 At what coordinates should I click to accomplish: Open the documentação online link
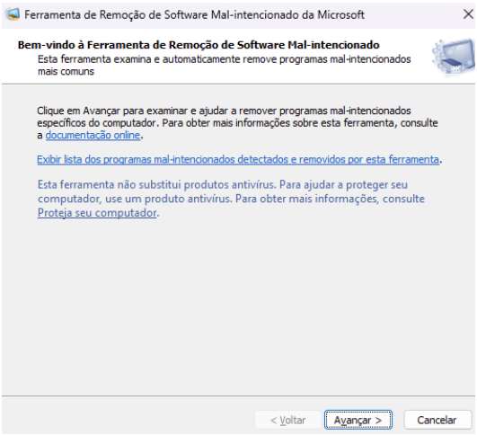coord(93,135)
